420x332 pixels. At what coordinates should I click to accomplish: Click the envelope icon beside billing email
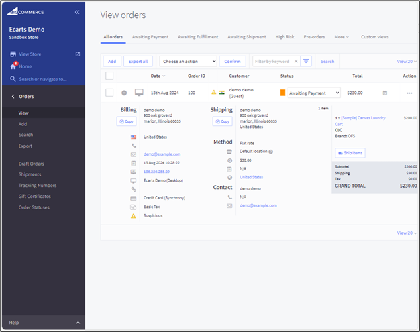[133, 154]
